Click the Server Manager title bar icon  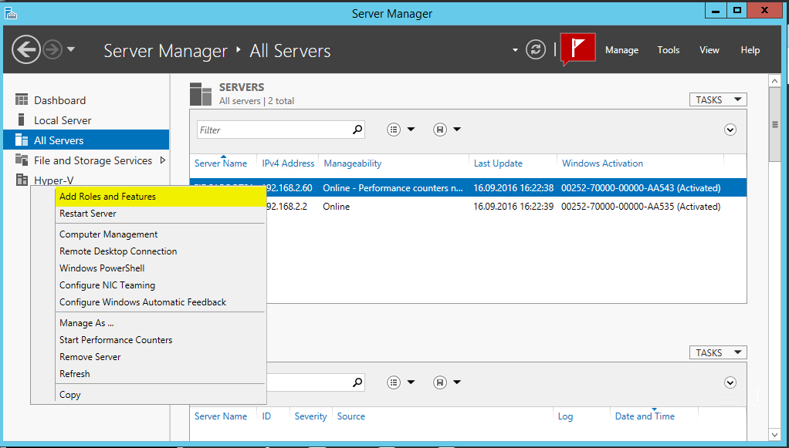coord(11,13)
